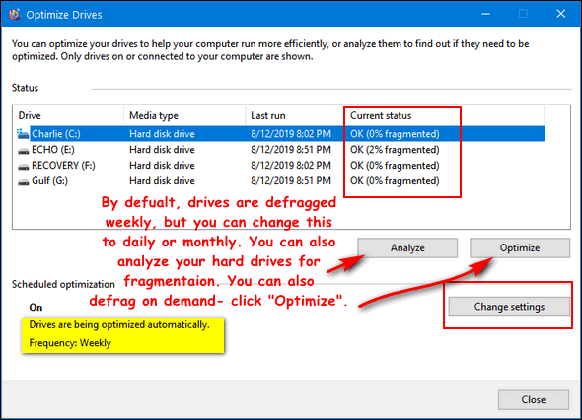Select Charlie (C:) row 0% fragmented status
Image resolution: width=582 pixels, height=420 pixels.
pyautogui.click(x=395, y=134)
